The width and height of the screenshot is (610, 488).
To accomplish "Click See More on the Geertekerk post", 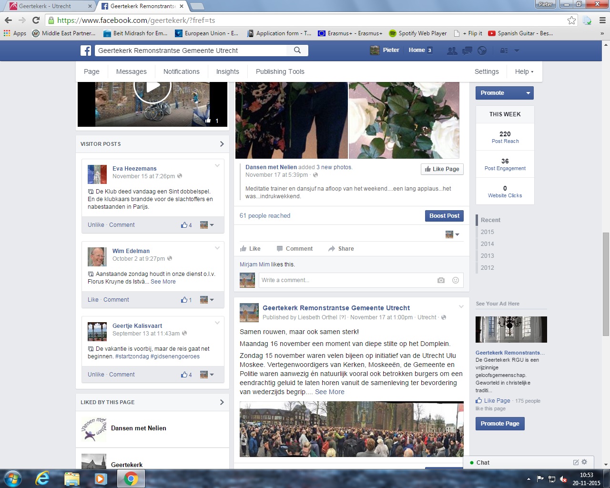I will (x=330, y=392).
